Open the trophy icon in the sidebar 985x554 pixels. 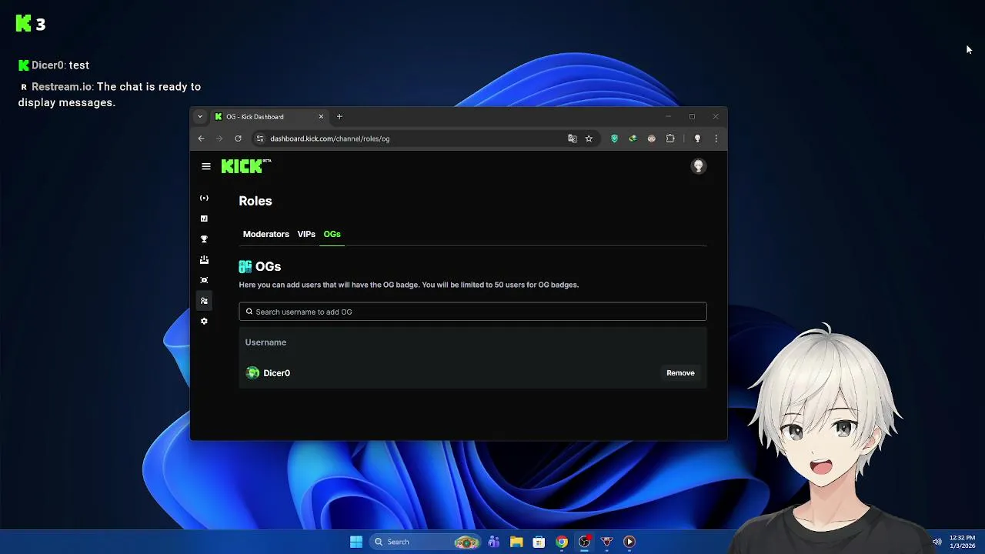click(x=204, y=239)
